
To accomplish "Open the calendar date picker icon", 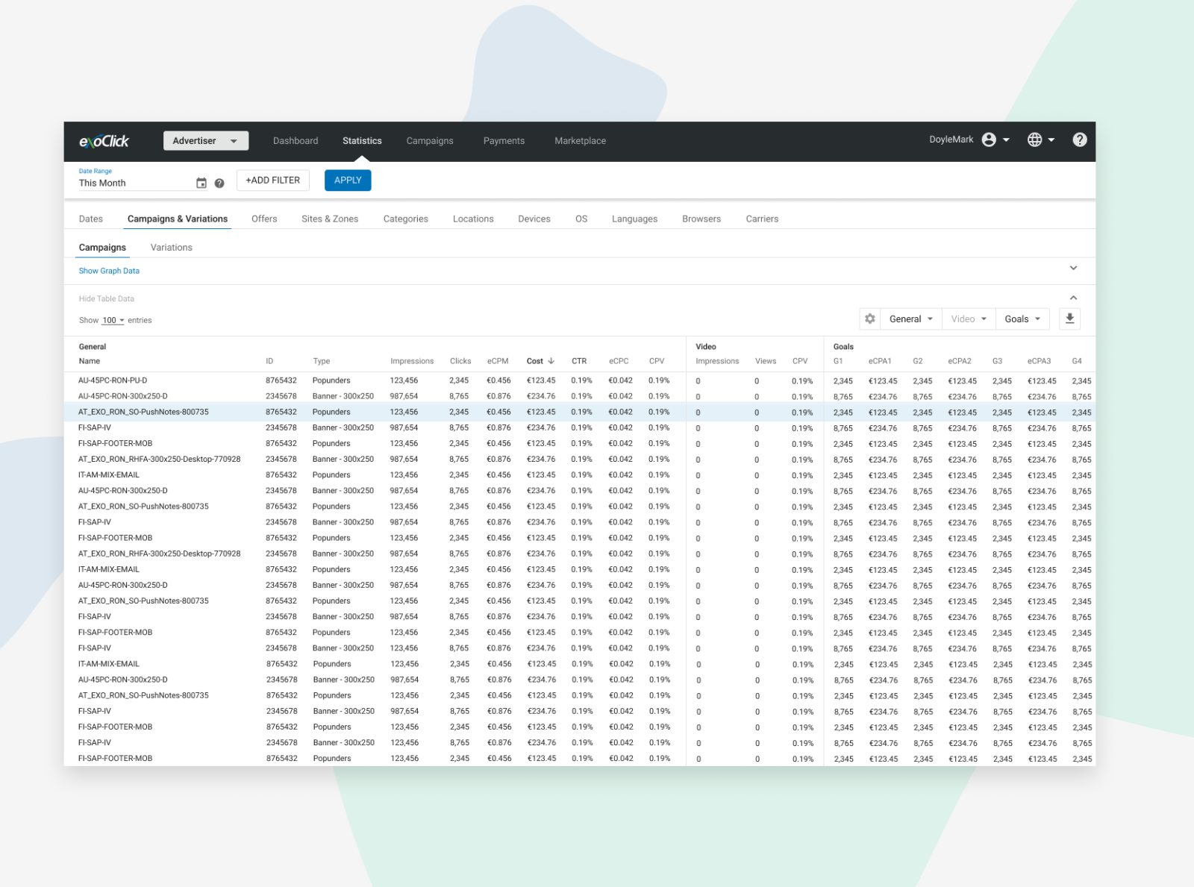I will pos(201,181).
